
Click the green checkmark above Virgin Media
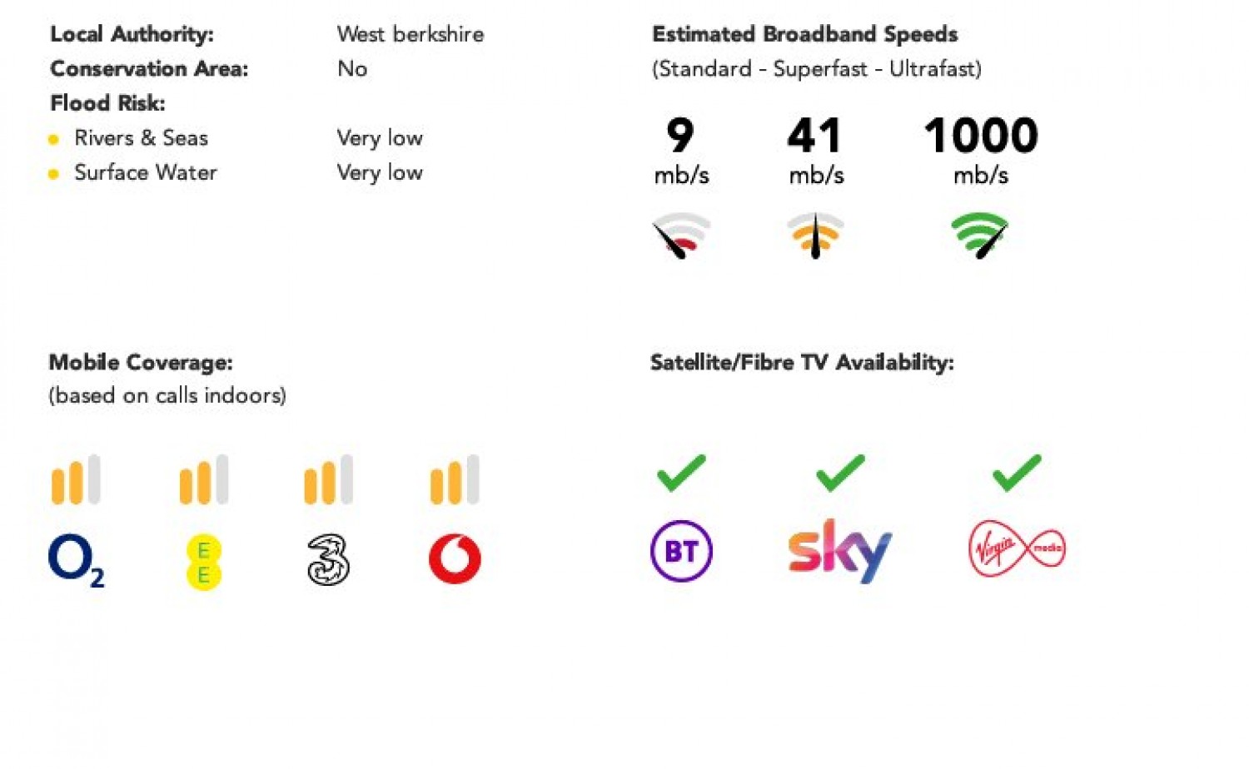tap(1017, 473)
